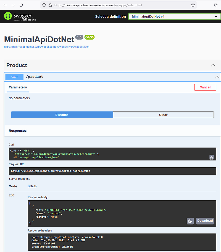Click the Response body label

point(38,197)
